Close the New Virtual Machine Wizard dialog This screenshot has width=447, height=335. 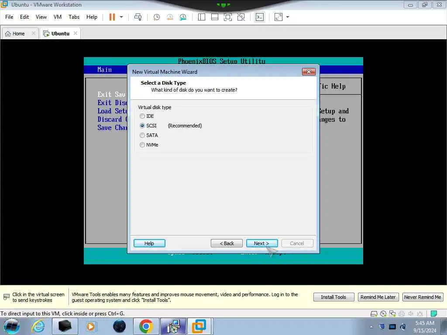[309, 72]
